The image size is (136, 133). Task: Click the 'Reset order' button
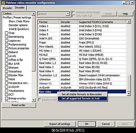click(19, 105)
